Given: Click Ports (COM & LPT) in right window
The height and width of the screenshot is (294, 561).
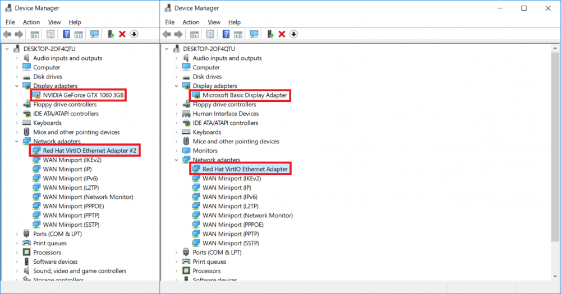Looking at the screenshot, I should click(x=217, y=252).
